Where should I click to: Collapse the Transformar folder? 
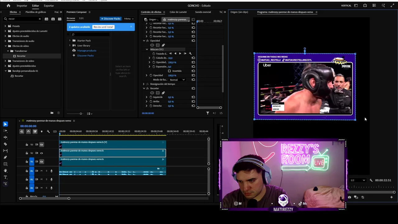(8, 51)
